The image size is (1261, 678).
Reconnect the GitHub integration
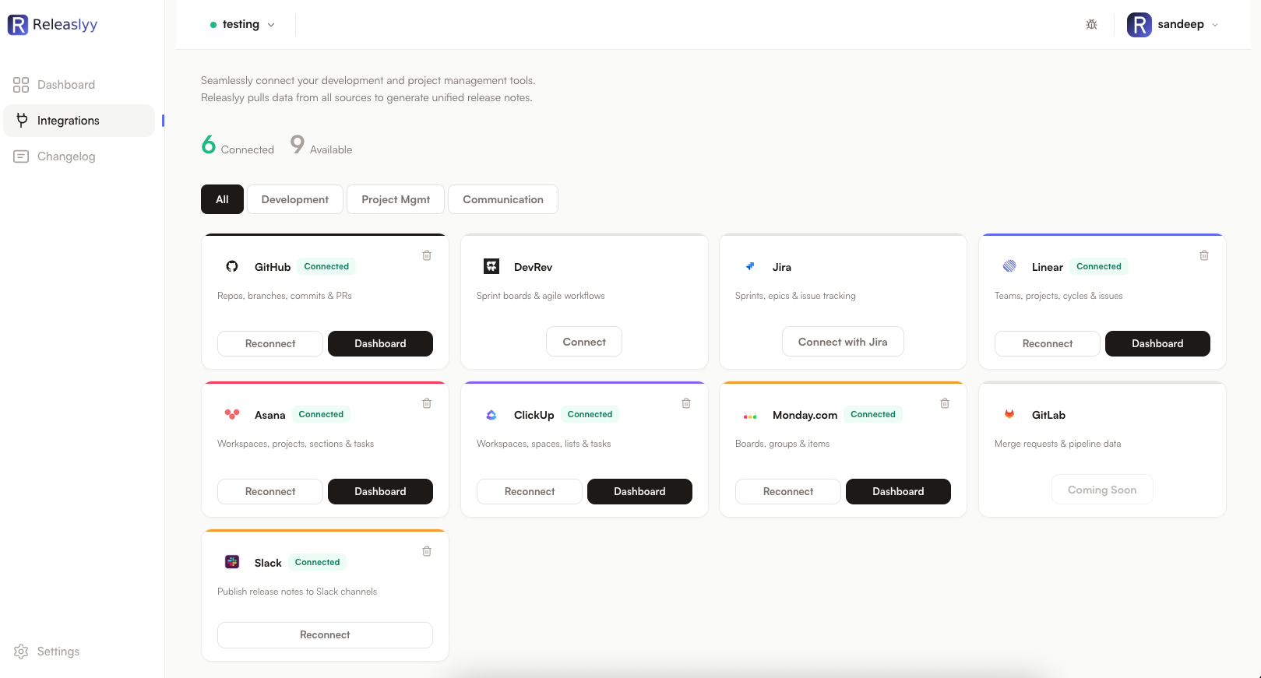click(x=270, y=343)
